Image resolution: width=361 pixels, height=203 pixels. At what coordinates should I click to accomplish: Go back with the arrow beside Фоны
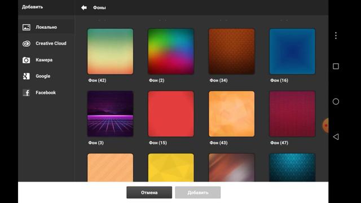[84, 7]
